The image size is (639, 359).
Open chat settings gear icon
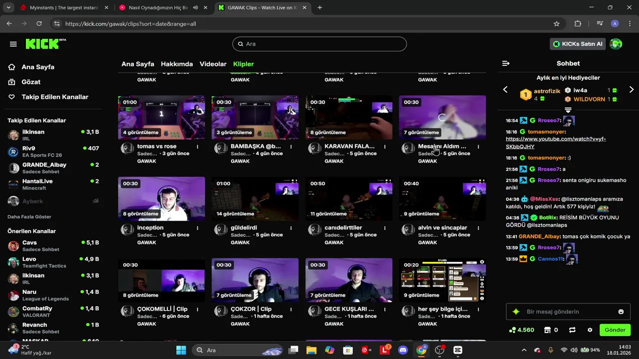[590, 330]
